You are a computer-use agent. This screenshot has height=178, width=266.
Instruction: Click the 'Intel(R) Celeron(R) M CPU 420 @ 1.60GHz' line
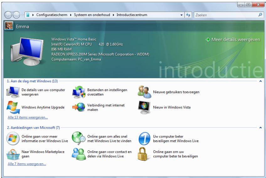(87, 44)
